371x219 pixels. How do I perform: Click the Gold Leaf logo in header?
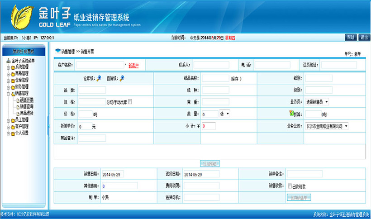[x=23, y=16]
